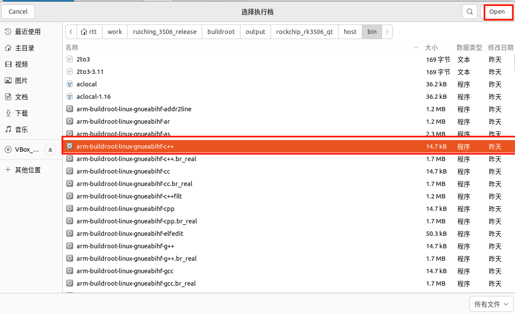
Task: Click the aclocal script file icon
Action: coord(70,84)
